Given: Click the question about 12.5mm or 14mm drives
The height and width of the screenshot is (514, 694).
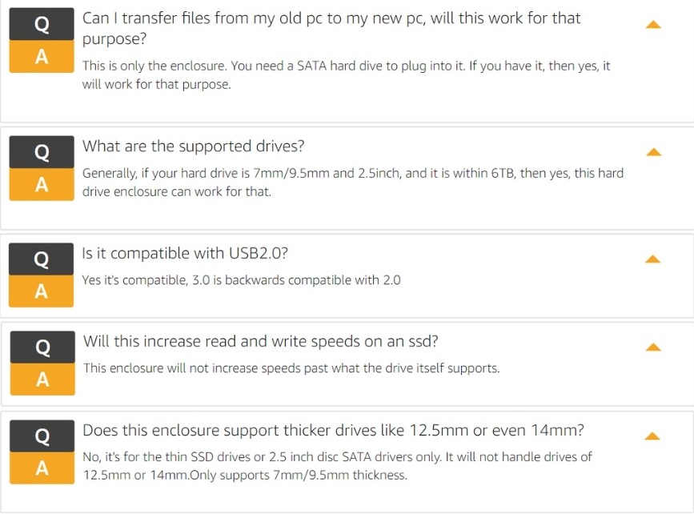Looking at the screenshot, I should (x=333, y=430).
